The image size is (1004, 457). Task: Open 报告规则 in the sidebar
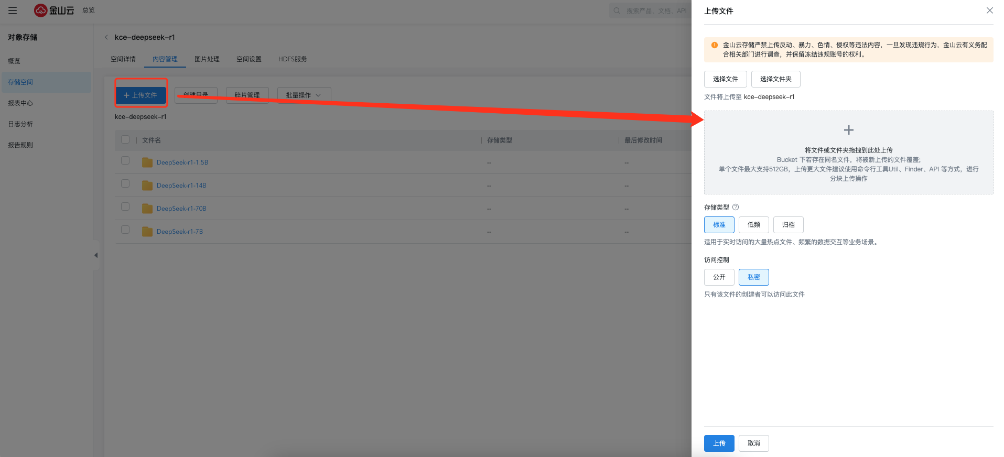click(x=46, y=145)
